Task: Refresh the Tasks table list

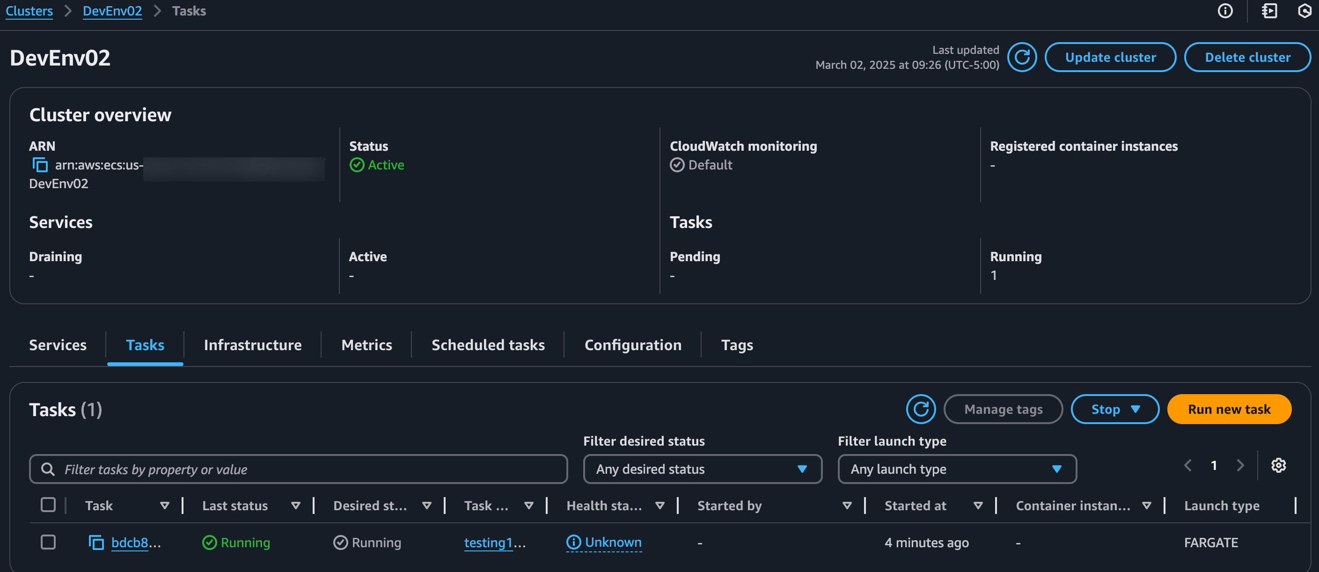Action: click(920, 409)
